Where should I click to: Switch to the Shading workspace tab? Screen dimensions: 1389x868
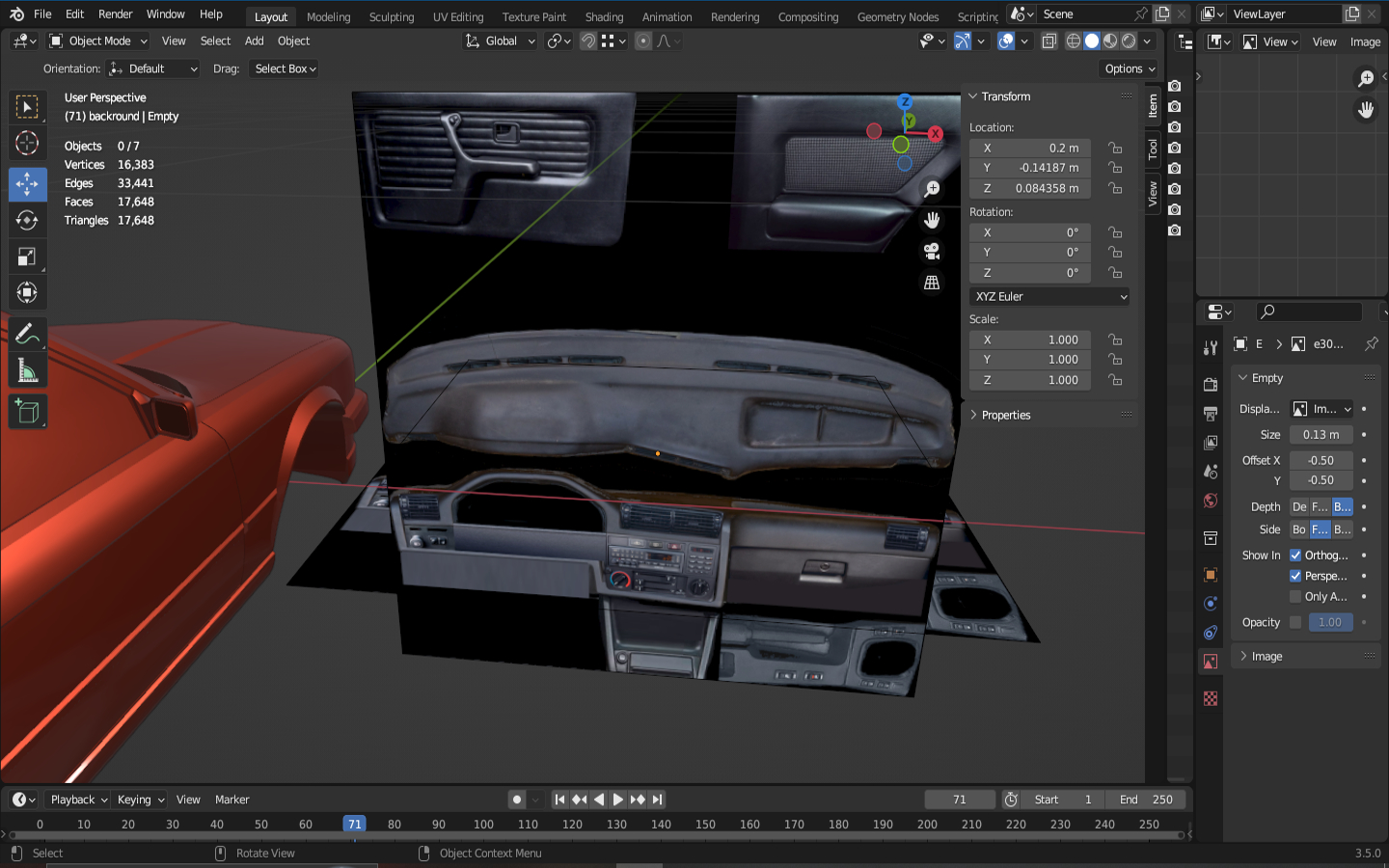tap(604, 16)
